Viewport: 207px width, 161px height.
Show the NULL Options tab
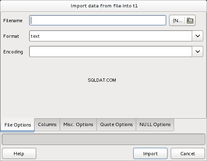pos(155,124)
